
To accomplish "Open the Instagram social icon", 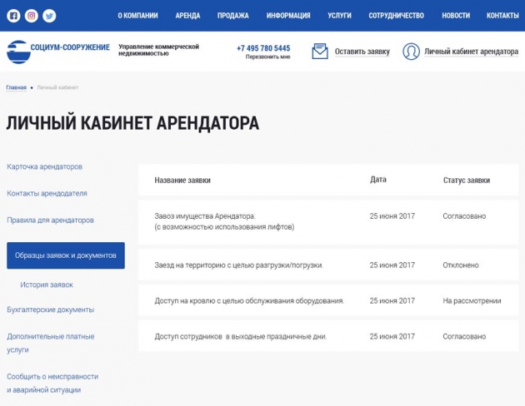I will tap(32, 16).
